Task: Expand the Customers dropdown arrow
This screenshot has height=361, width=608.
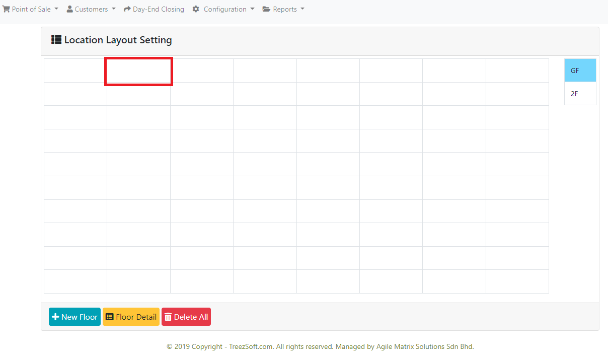Action: click(113, 9)
